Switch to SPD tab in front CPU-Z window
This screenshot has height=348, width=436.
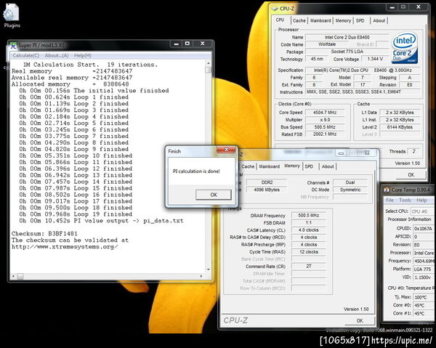click(309, 166)
